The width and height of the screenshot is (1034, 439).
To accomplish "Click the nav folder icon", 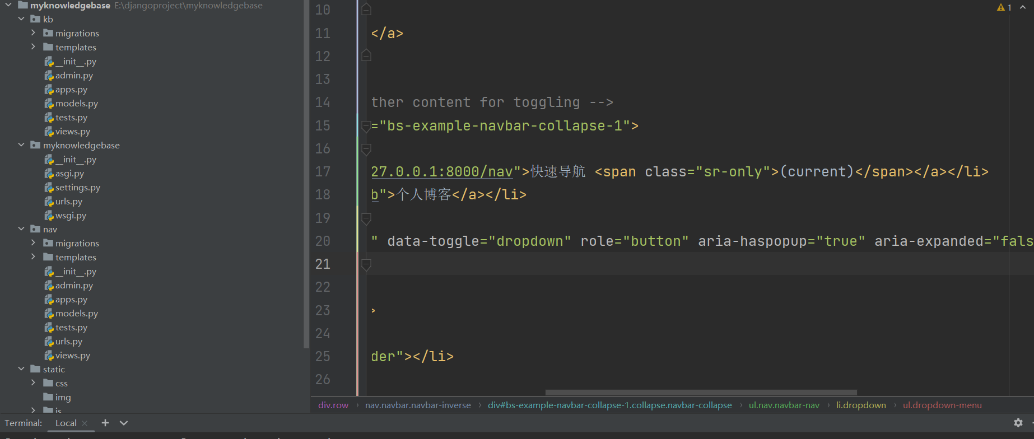I will point(35,229).
